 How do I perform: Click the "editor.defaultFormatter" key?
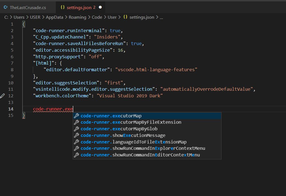[77, 70]
